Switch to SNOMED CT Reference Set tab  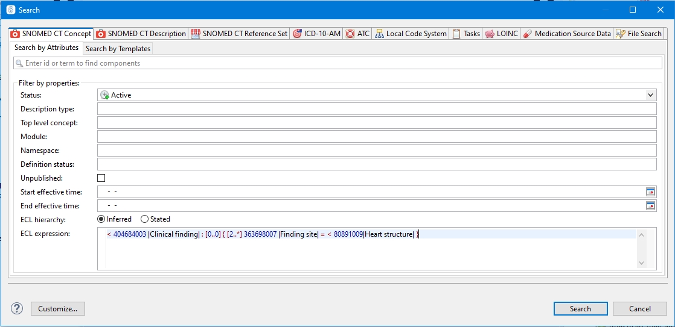[239, 34]
